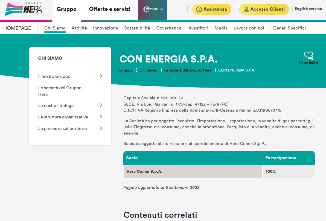Go to the Investitori section
This screenshot has height=221, width=326.
[198, 28]
